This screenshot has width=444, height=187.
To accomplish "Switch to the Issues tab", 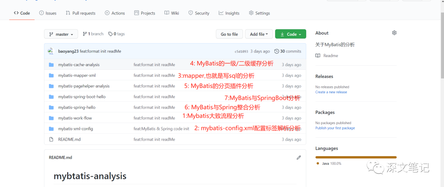I will [x=48, y=13].
